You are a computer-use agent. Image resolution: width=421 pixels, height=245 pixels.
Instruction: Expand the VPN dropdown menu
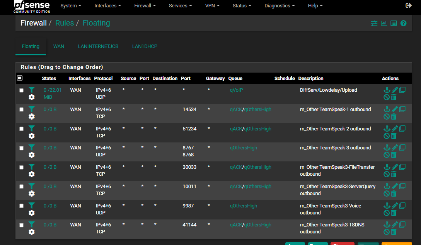click(x=212, y=6)
